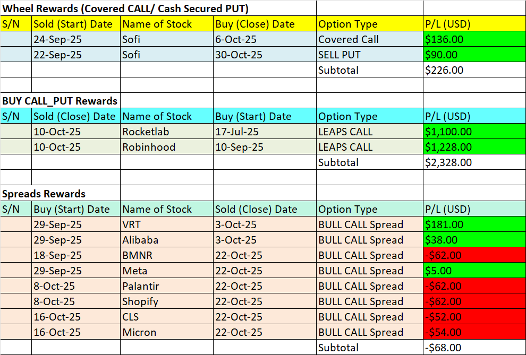The height and width of the screenshot is (355, 526).
Task: Click the $136.00 Covered Call P/L cell
Action: (474, 39)
